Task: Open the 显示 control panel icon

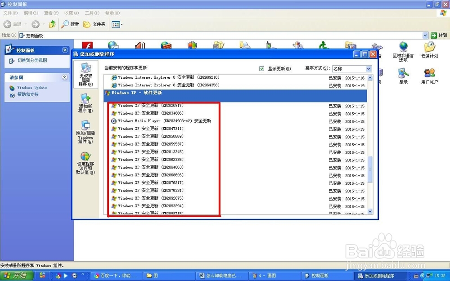Action: (x=403, y=76)
